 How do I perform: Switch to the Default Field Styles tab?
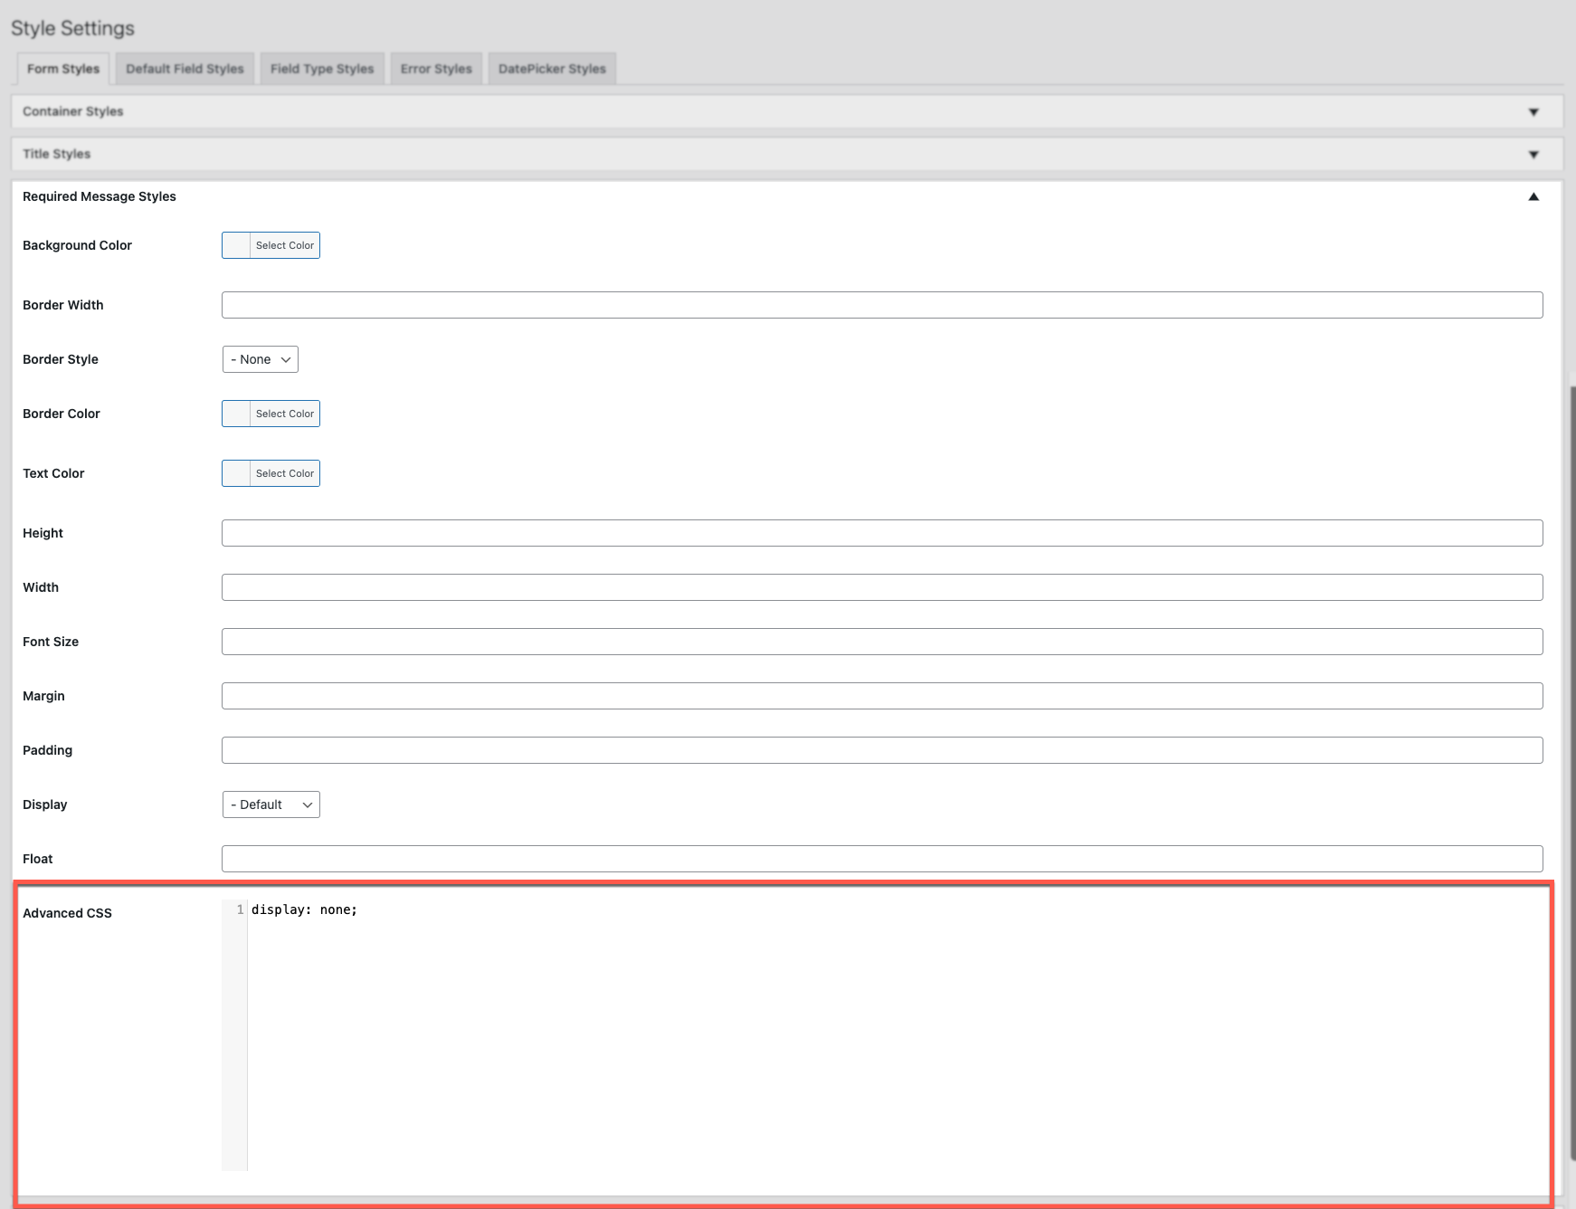(x=185, y=69)
